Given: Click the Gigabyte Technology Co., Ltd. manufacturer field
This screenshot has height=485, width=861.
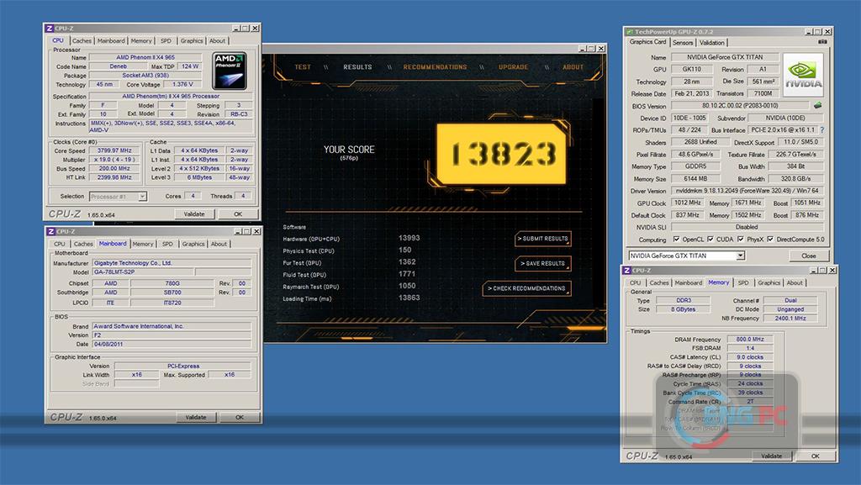Looking at the screenshot, I should 172,263.
